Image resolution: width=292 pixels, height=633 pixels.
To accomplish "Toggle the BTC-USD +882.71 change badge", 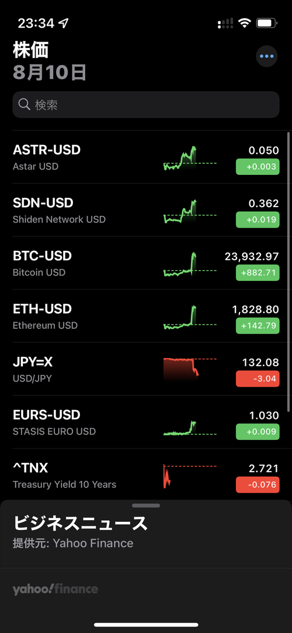I will tap(258, 273).
